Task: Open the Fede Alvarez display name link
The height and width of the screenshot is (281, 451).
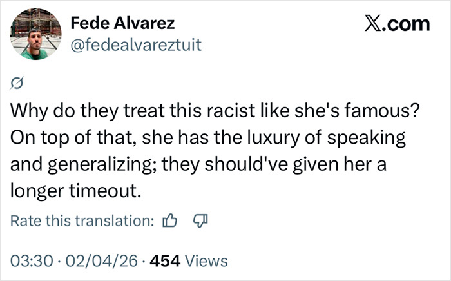Action: click(122, 24)
